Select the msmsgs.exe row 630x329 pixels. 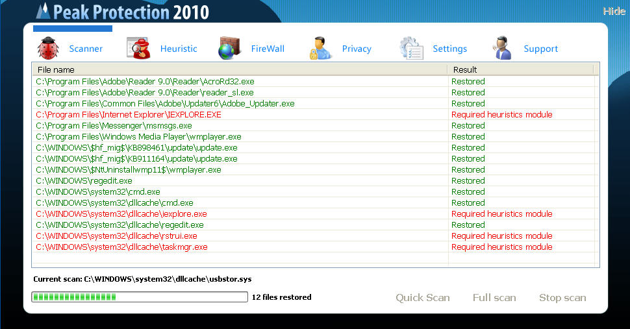(316, 126)
